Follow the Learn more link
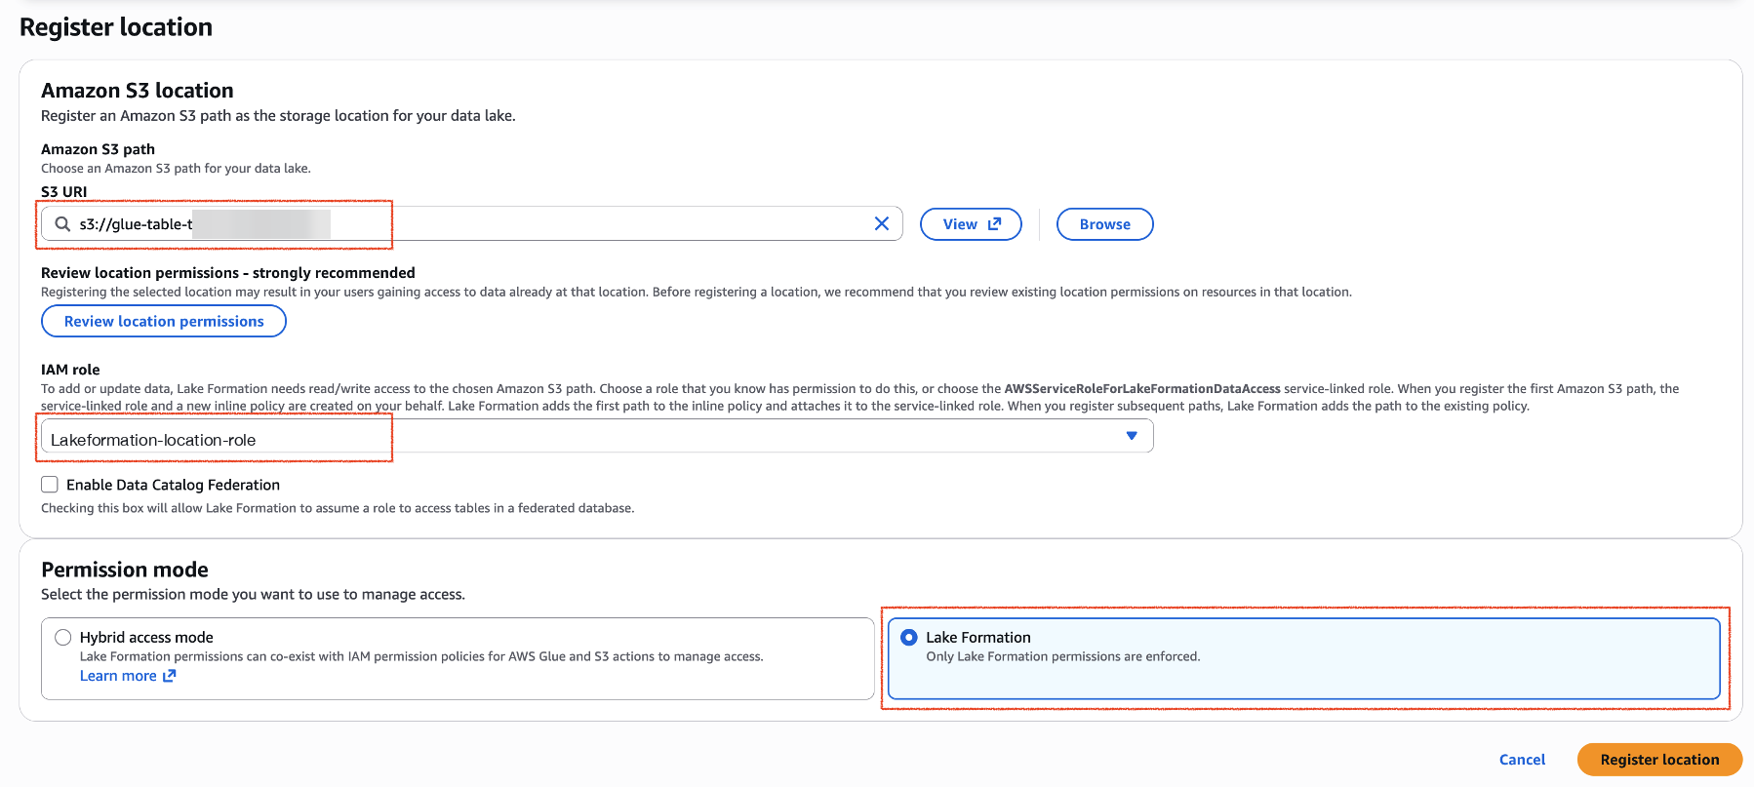The width and height of the screenshot is (1754, 787). (x=118, y=676)
